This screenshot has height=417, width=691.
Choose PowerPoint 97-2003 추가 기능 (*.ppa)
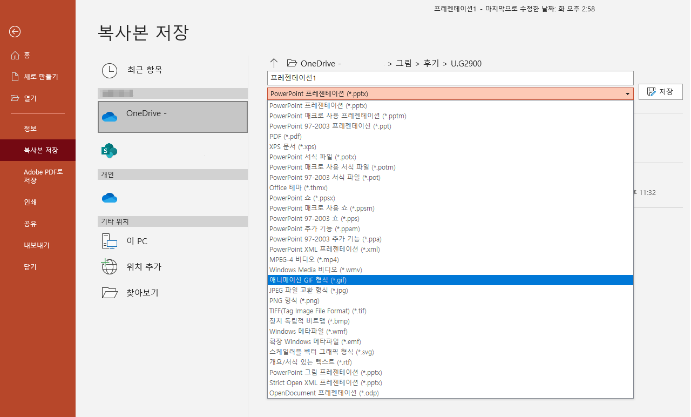(x=450, y=239)
